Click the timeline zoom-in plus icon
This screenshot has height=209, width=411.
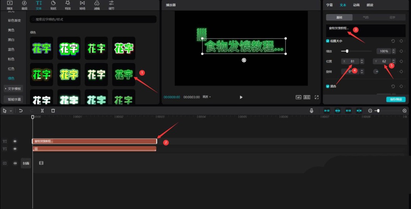(405, 111)
